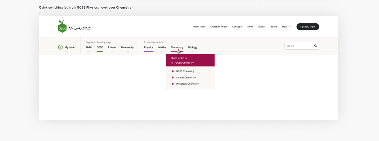Screen dimensions: 379x141
Task: Click hexagon bullet next to University Chemistry
Action: [173, 84]
